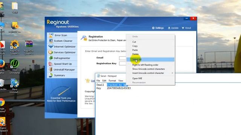Click the key 2D47985682145E83 in Notepad
Viewport: 241px width, 135px height.
pyautogui.click(x=119, y=88)
